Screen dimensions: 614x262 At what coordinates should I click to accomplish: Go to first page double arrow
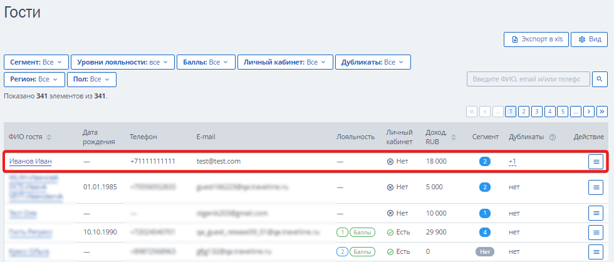click(472, 112)
